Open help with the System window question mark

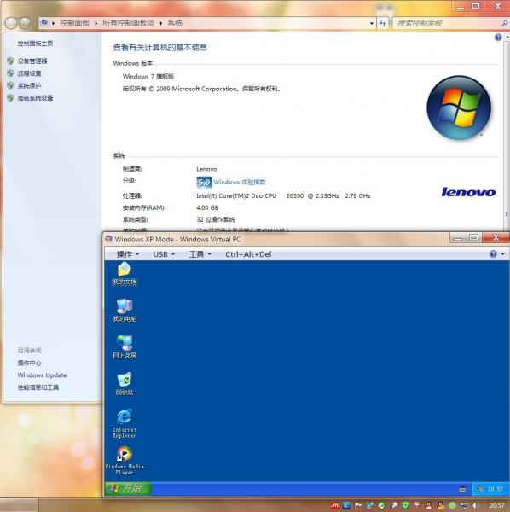(498, 38)
